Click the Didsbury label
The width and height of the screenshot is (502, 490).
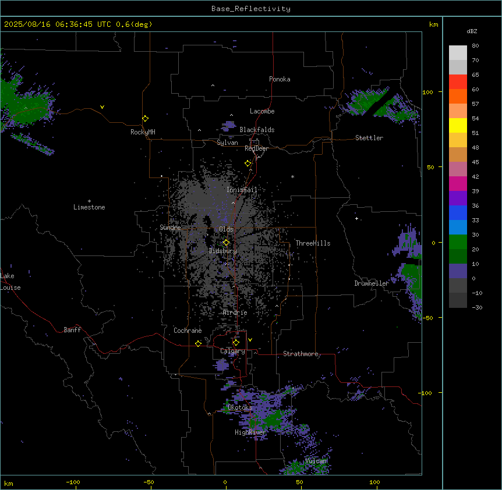[x=223, y=251]
